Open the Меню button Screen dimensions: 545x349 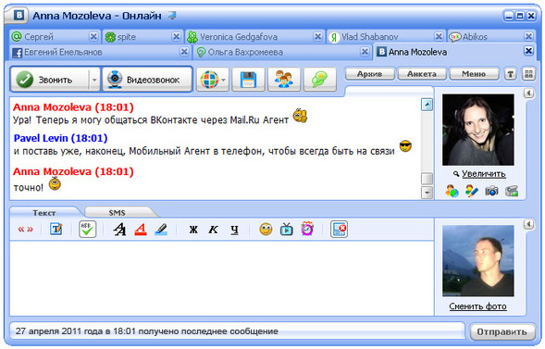[x=474, y=74]
